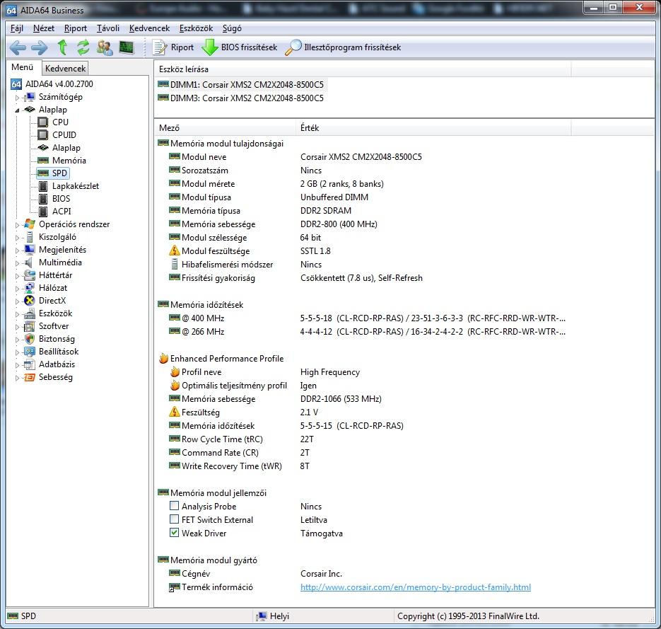Screen dimensions: 661x629
Task: Click the Operációs rendszer Windows flag icon
Action: pyautogui.click(x=30, y=224)
